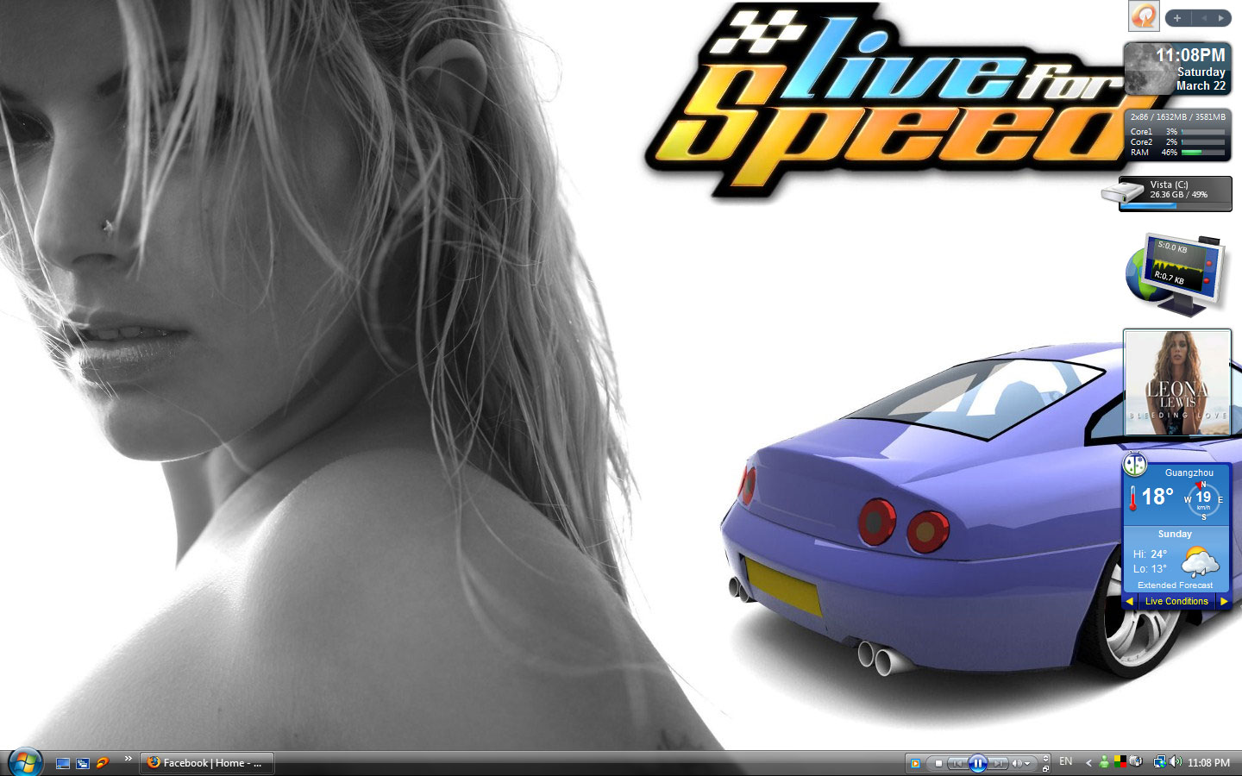The image size is (1242, 776).
Task: Click the RAM usage bar in CPU gadget
Action: pyautogui.click(x=1203, y=153)
